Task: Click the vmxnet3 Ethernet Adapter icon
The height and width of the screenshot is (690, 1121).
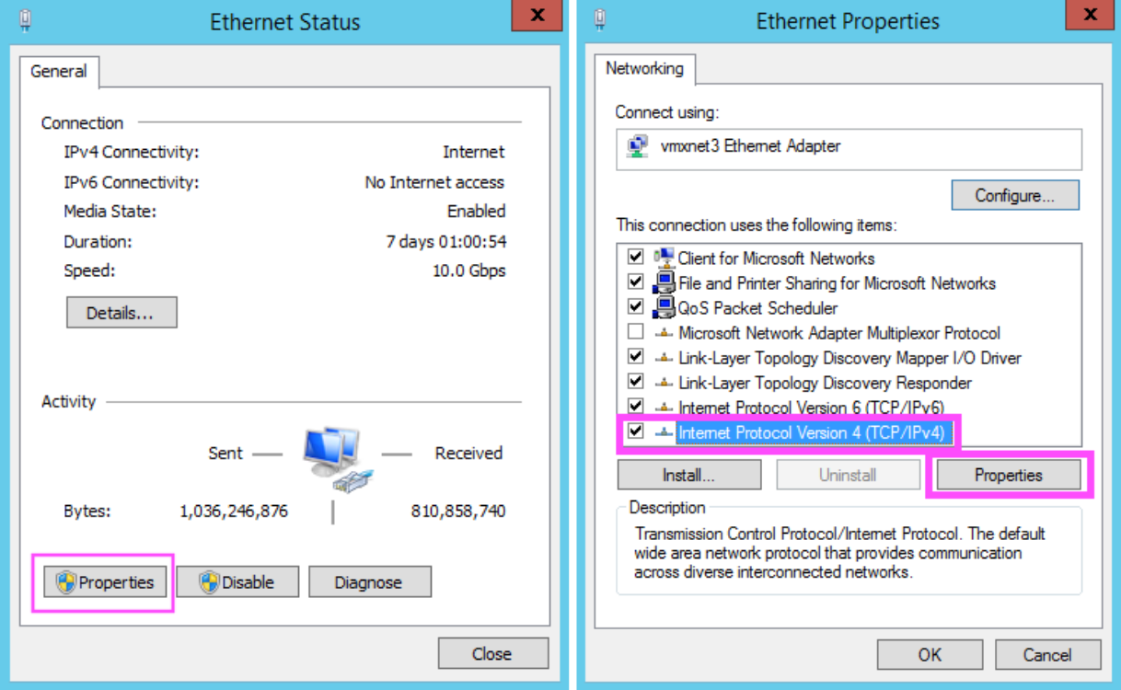Action: click(x=636, y=146)
